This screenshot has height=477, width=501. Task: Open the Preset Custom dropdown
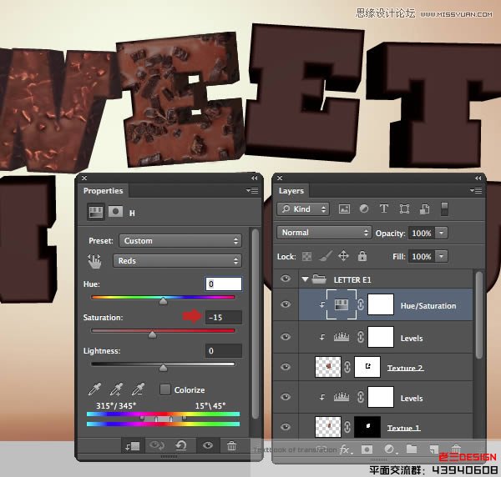pyautogui.click(x=180, y=240)
